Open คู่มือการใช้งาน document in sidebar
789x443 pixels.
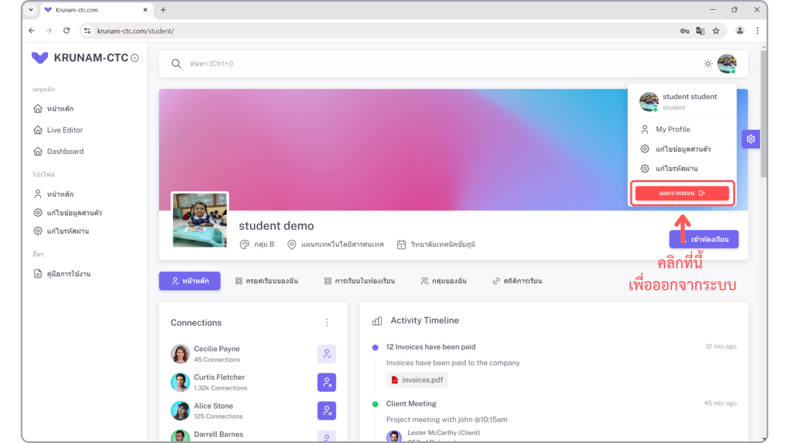coord(68,274)
